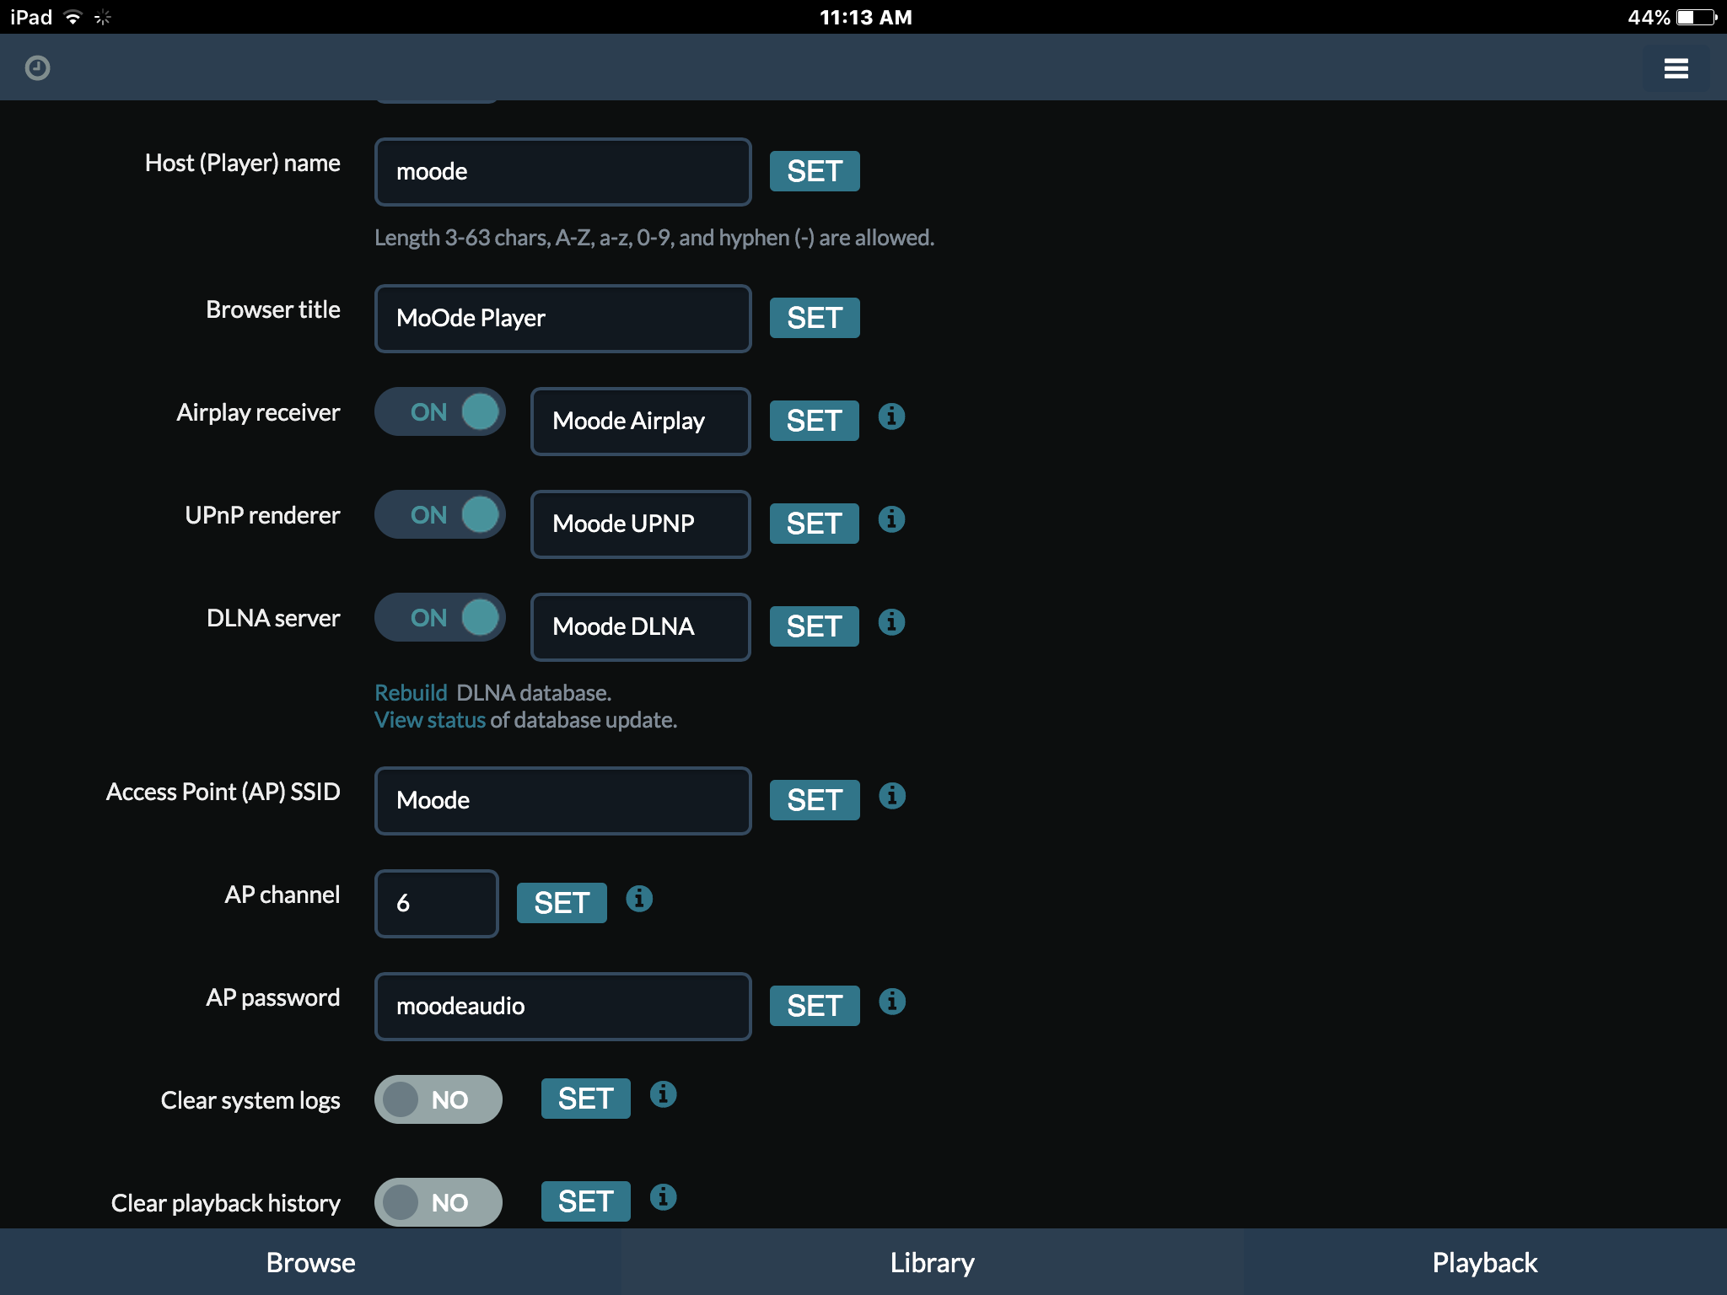
Task: Set the AP channel value
Action: point(562,903)
